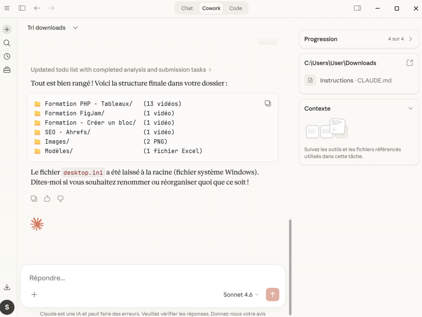Open Downloads folder in external window
The image size is (422, 317).
pos(410,63)
